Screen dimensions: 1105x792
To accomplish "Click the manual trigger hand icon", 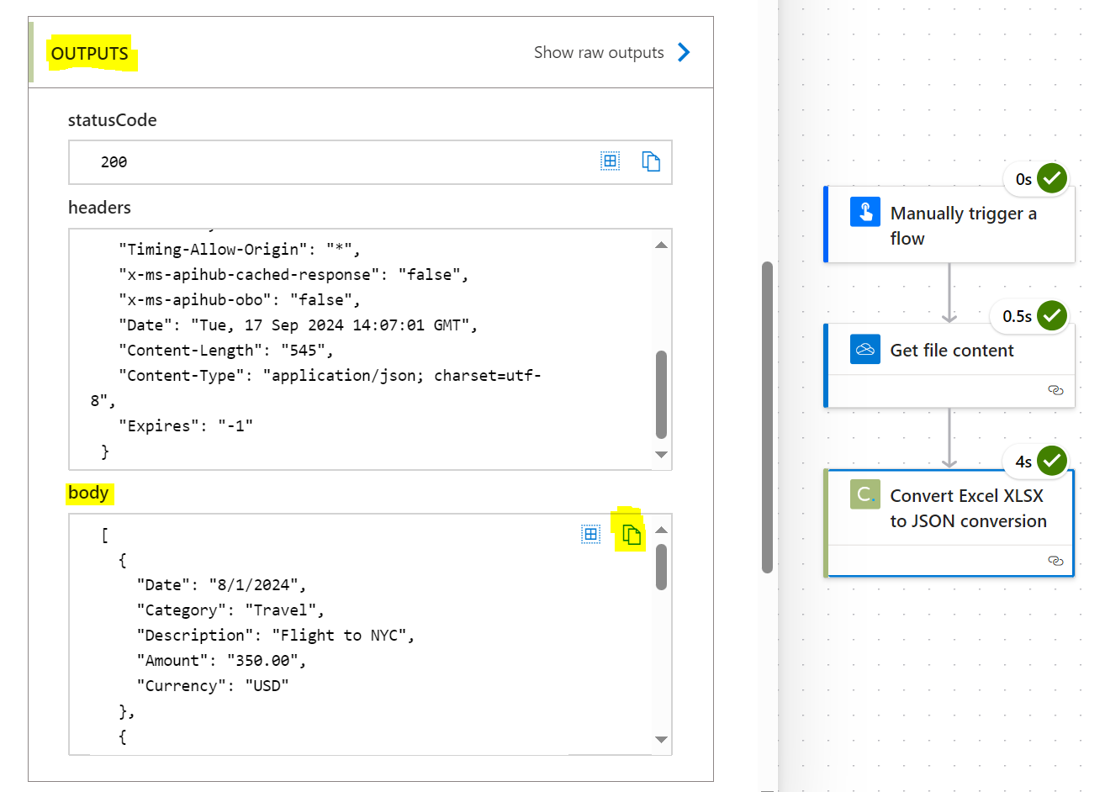I will coord(864,213).
